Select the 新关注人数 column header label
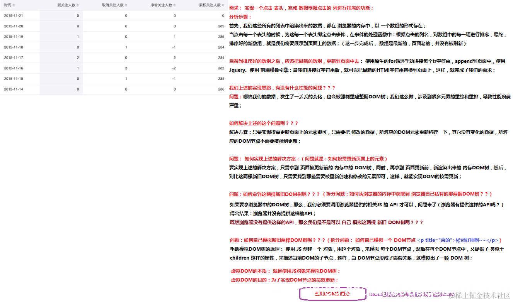The width and height of the screenshot is (513, 302). point(66,5)
